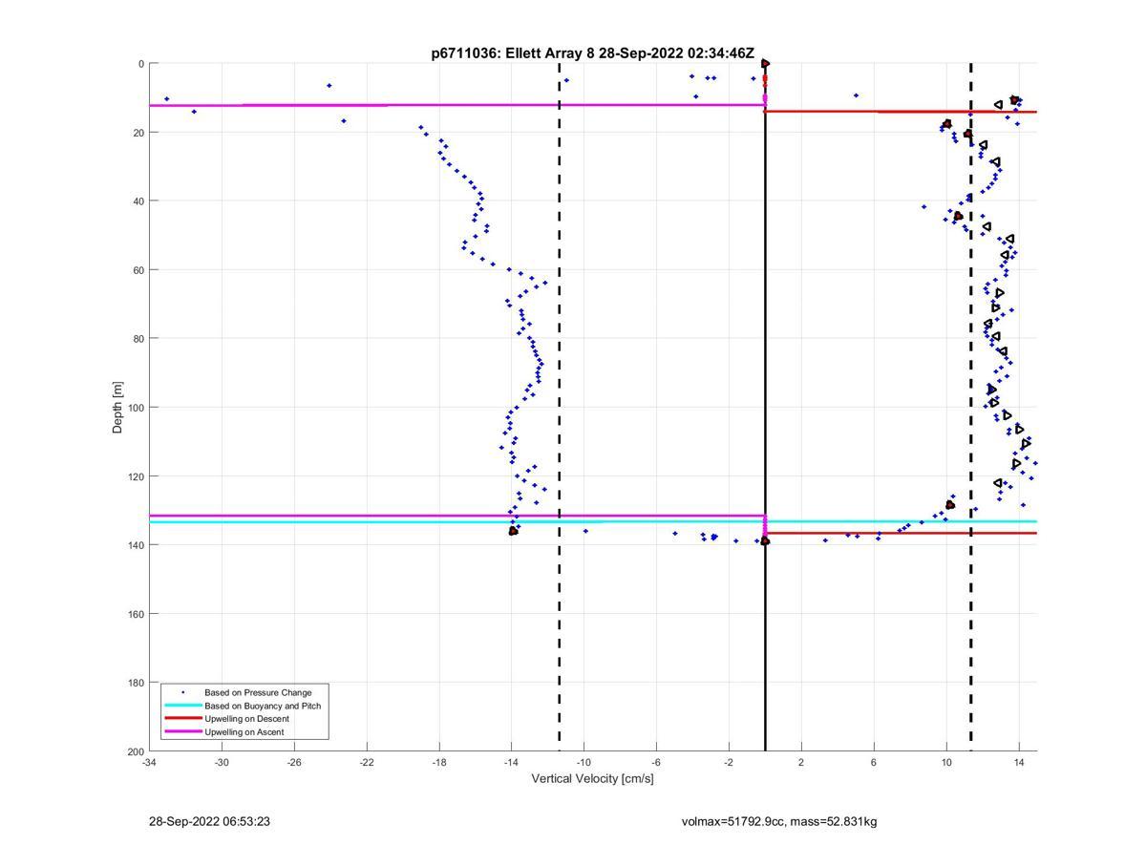Click the triangle marker near 122 m depth

(x=998, y=483)
